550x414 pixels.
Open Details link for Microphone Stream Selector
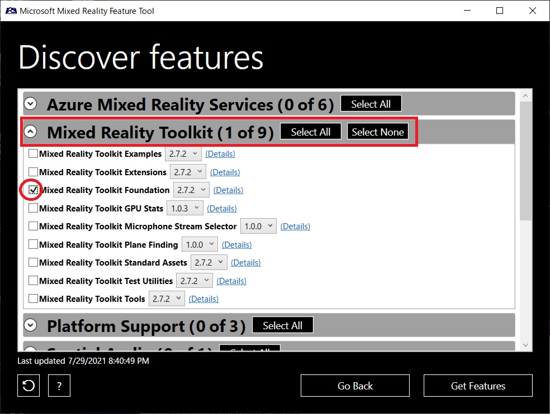(x=295, y=227)
